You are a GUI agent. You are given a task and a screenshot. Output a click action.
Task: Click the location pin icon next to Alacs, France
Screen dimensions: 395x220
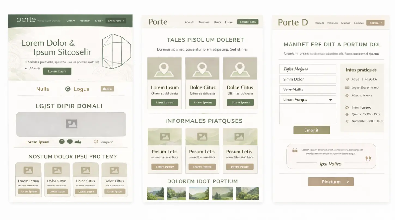(347, 96)
